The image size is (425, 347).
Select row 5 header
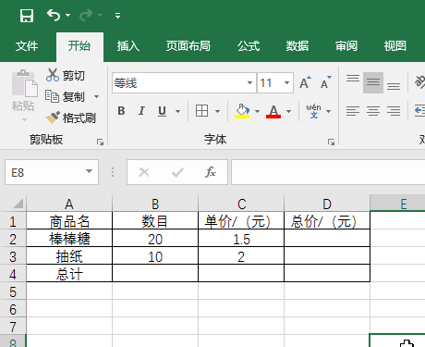pos(13,291)
